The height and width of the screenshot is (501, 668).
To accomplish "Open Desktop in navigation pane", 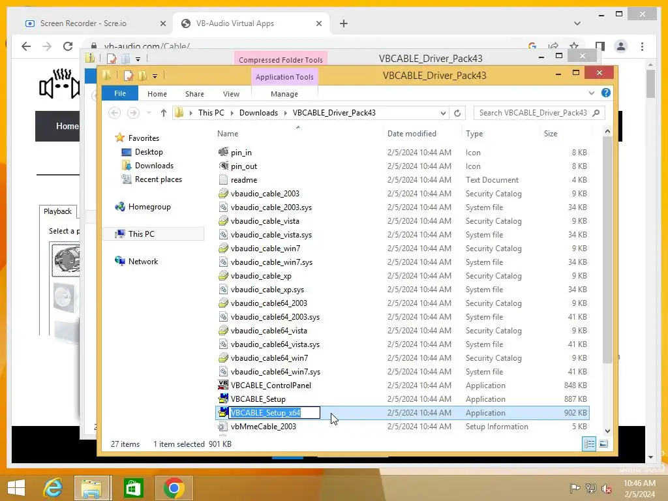I will (x=149, y=151).
